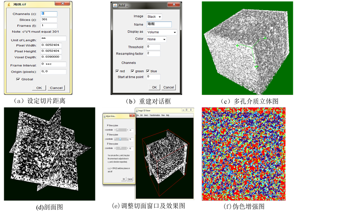Image resolution: width=343 pixels, height=211 pixels.
Task: Click the Java icon in Add dialog title bar
Action: pos(115,6)
